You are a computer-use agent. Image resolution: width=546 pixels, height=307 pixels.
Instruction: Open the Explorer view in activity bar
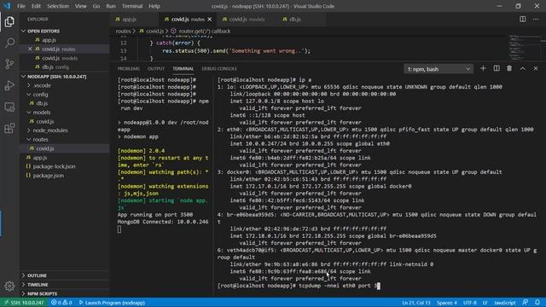(9, 21)
